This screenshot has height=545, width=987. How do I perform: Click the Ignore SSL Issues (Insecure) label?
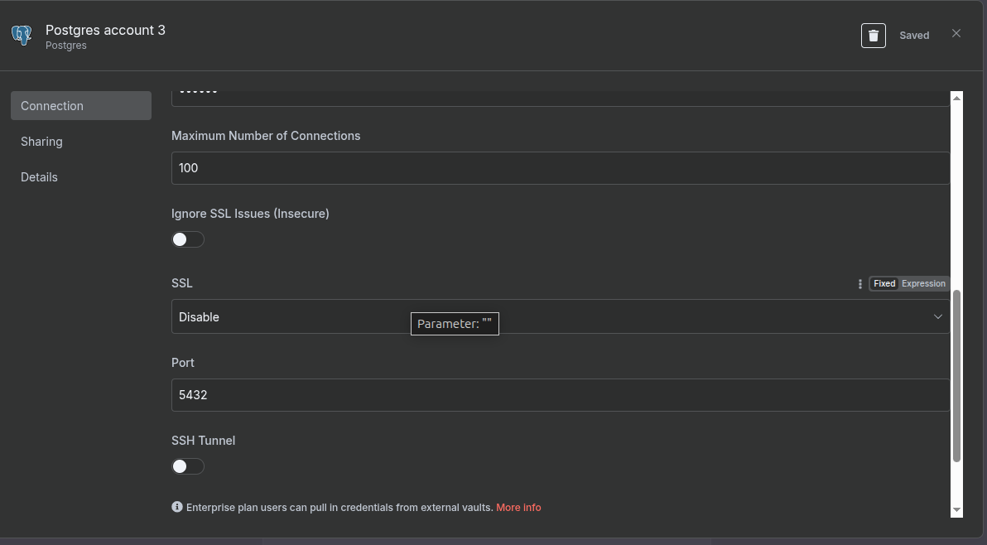[x=250, y=214]
